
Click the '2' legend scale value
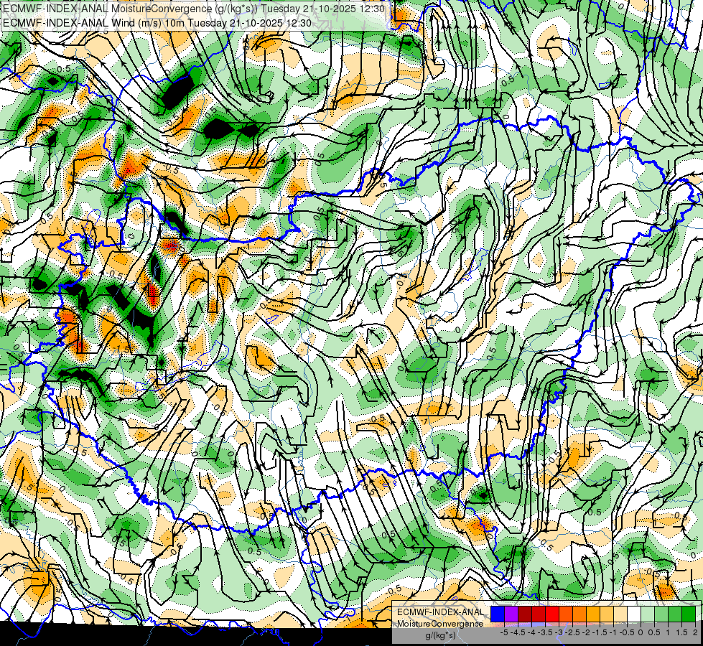click(695, 632)
